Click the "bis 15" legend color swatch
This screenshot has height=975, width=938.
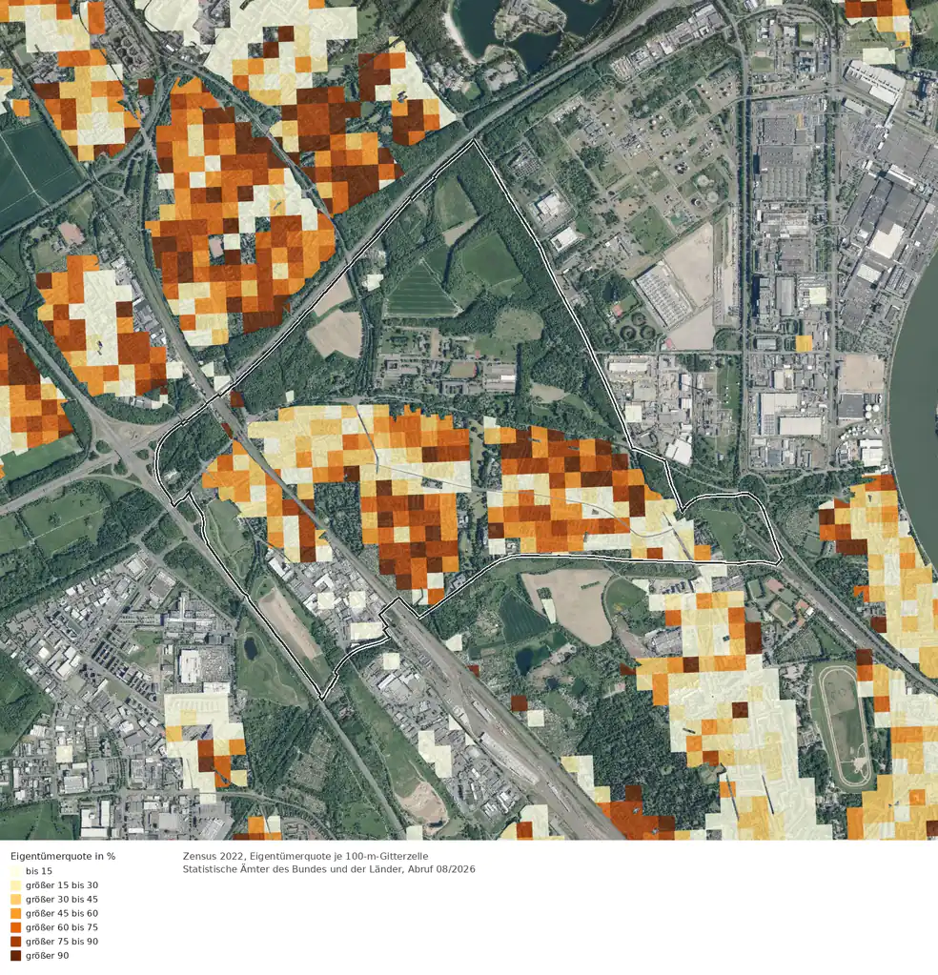(15, 871)
